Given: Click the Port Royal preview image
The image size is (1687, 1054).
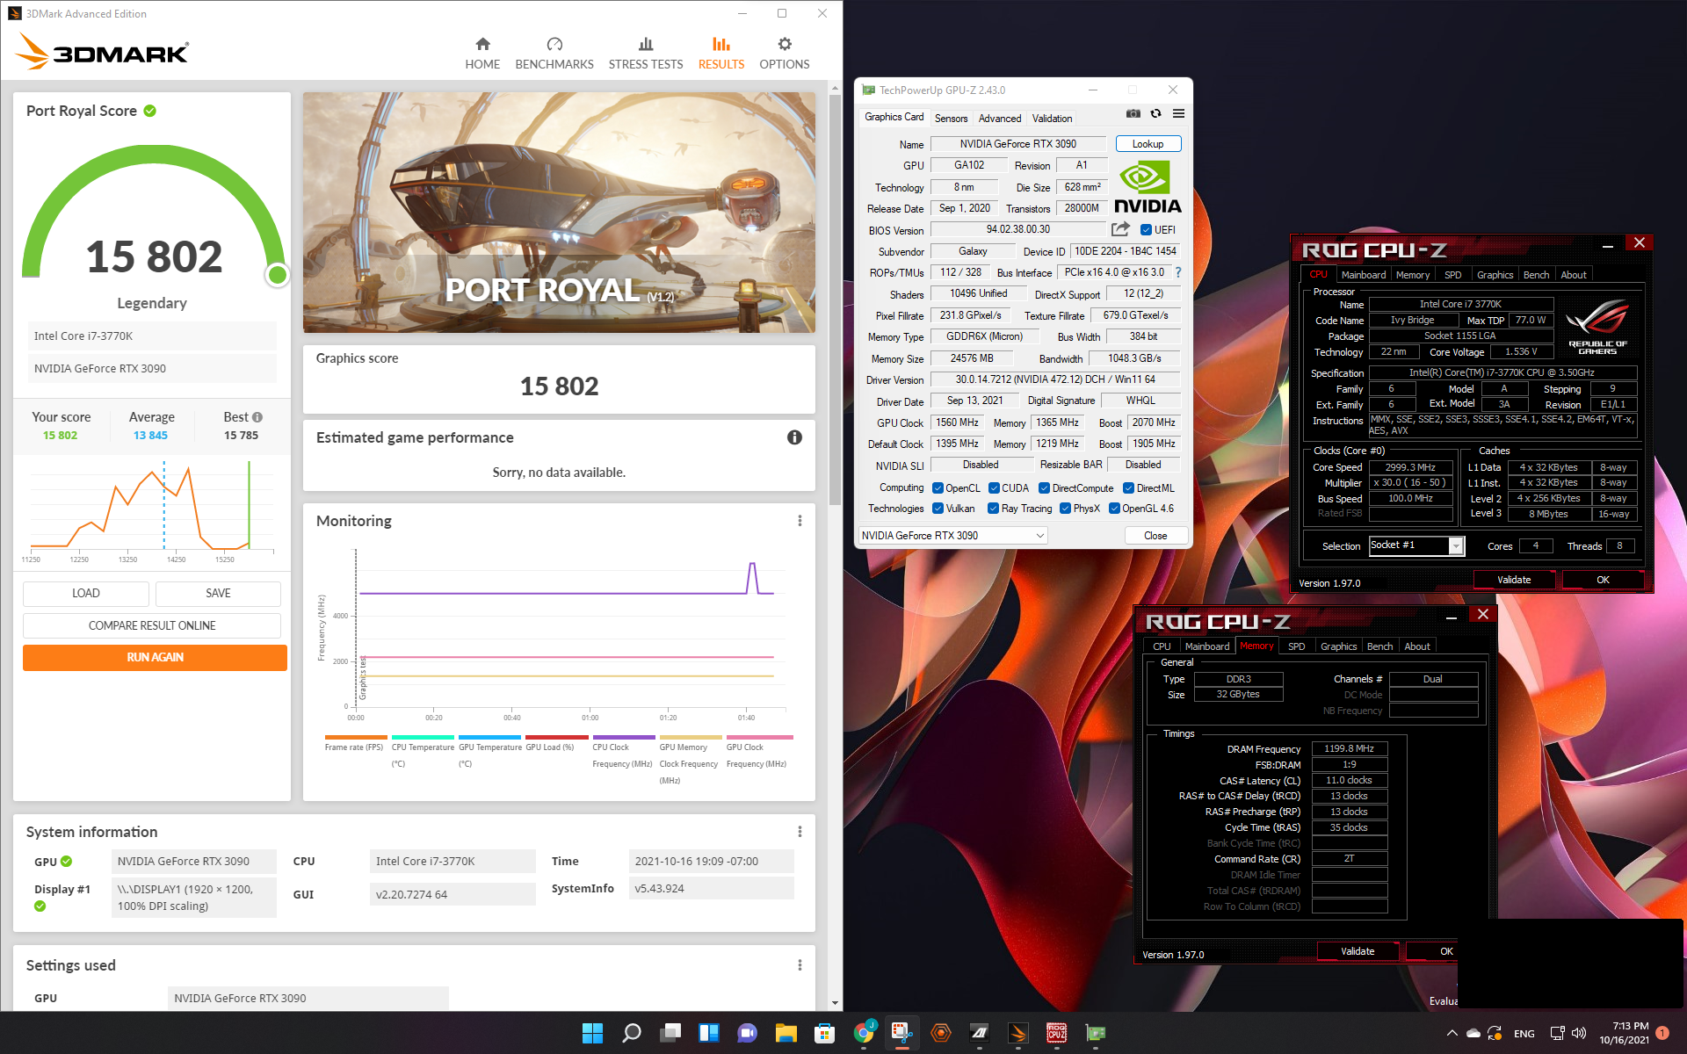Looking at the screenshot, I should [x=559, y=213].
